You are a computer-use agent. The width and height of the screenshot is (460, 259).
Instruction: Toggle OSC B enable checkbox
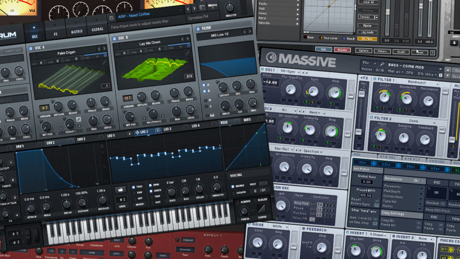pos(115,39)
